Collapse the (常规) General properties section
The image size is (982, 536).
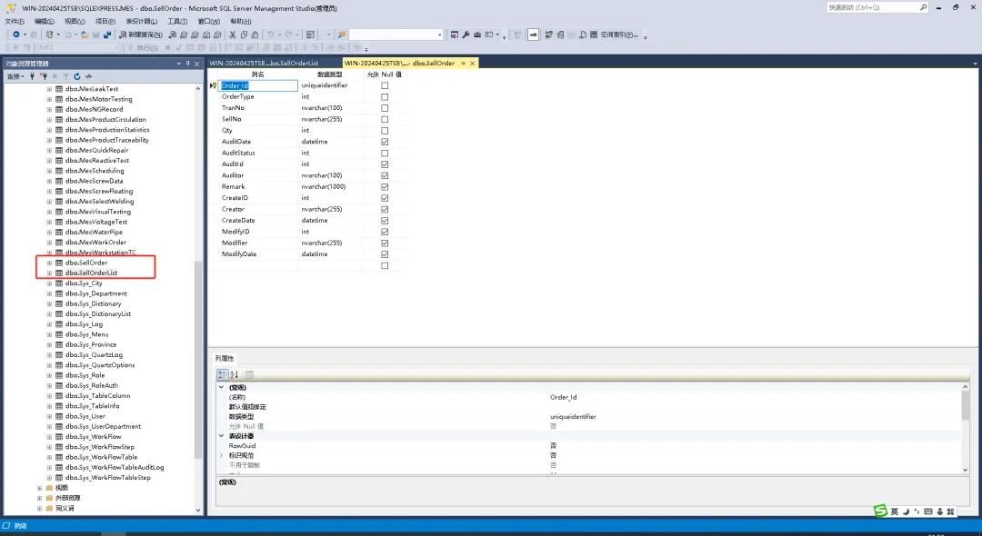221,387
